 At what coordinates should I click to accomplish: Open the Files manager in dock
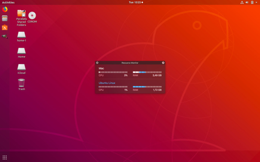[4, 18]
